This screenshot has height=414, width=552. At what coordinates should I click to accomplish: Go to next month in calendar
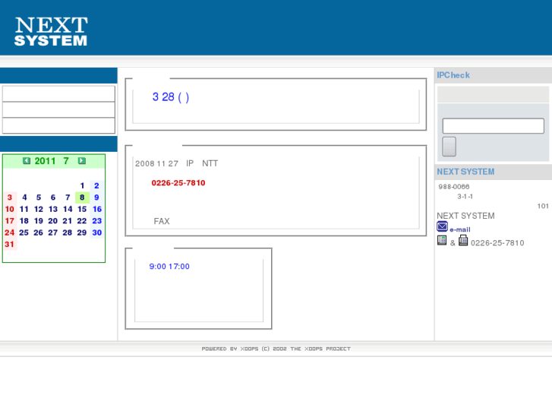coord(82,161)
